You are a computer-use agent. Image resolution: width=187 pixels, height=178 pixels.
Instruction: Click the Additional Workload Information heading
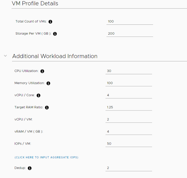click(x=55, y=56)
